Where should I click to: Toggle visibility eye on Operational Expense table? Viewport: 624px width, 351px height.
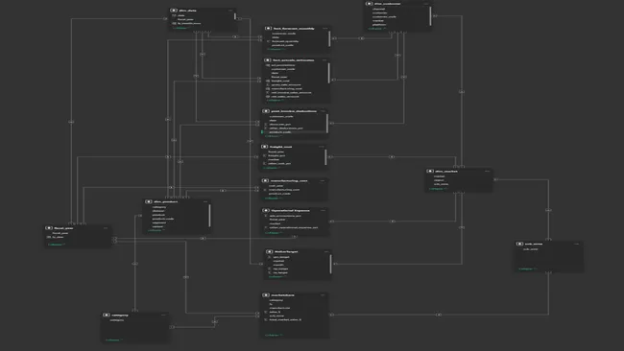point(266,210)
